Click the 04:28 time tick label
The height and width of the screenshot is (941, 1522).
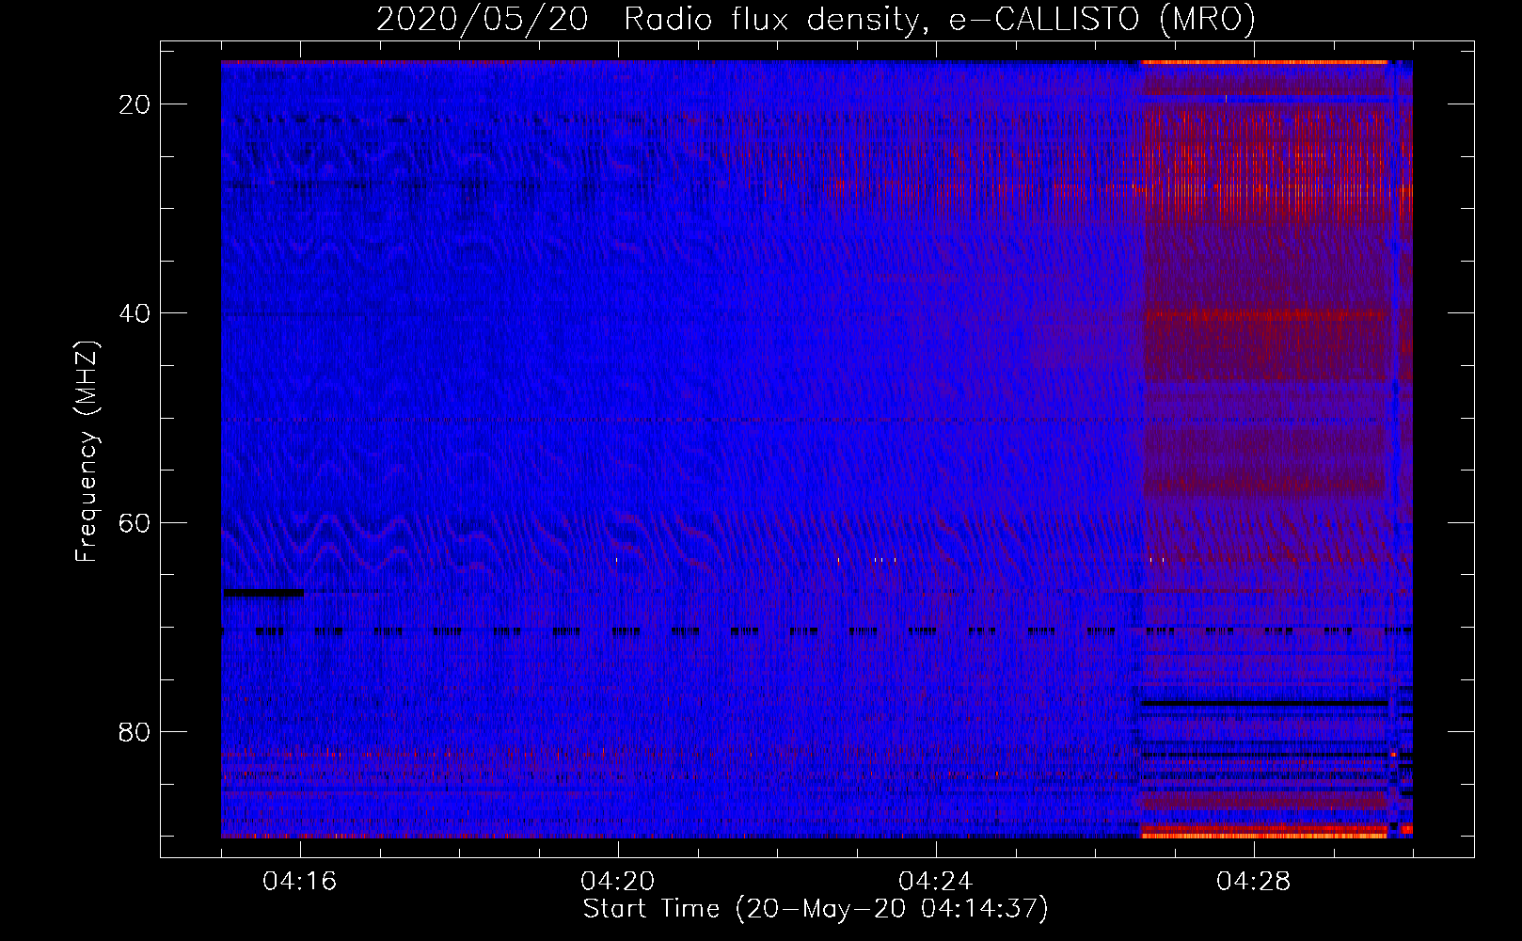[x=1254, y=882]
